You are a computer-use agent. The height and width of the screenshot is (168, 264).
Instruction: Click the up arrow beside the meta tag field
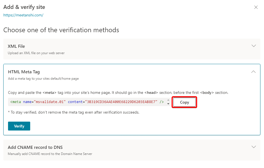point(168,101)
